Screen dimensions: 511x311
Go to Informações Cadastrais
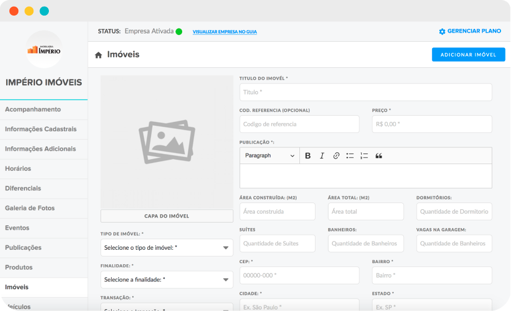[44, 129]
